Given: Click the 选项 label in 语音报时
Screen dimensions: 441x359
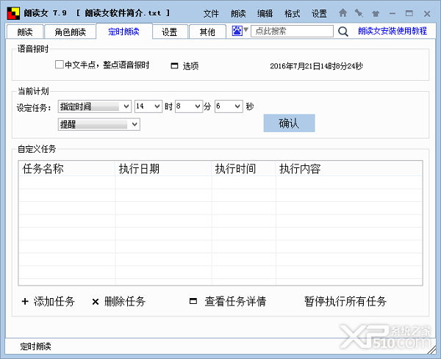Looking at the screenshot, I should pos(190,66).
